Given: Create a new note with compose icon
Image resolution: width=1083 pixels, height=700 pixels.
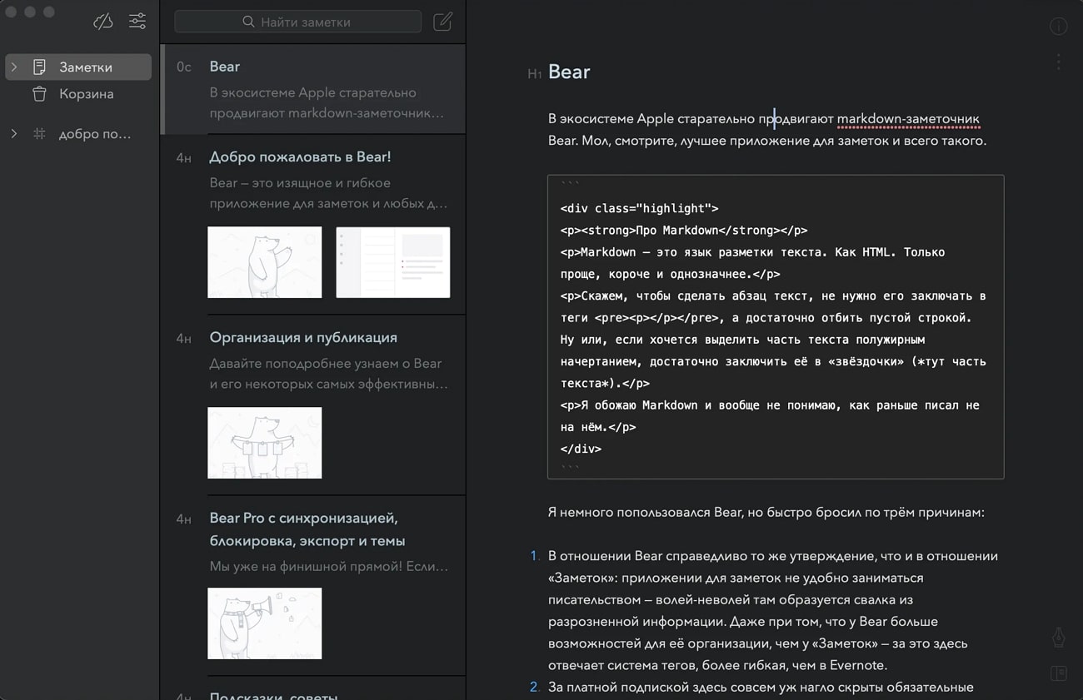Looking at the screenshot, I should pyautogui.click(x=443, y=22).
